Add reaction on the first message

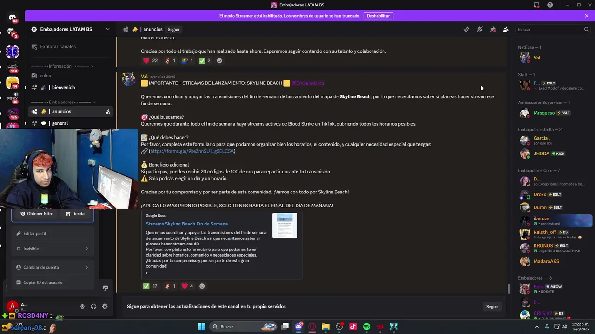click(x=219, y=61)
